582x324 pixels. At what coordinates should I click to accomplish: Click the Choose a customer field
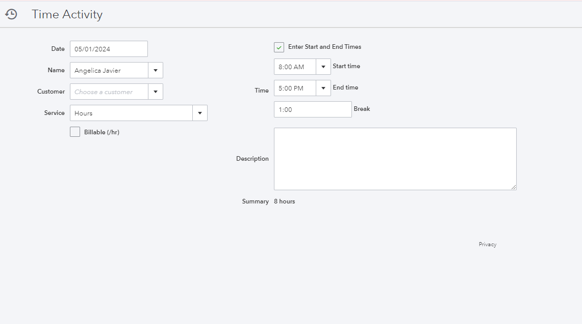click(109, 92)
